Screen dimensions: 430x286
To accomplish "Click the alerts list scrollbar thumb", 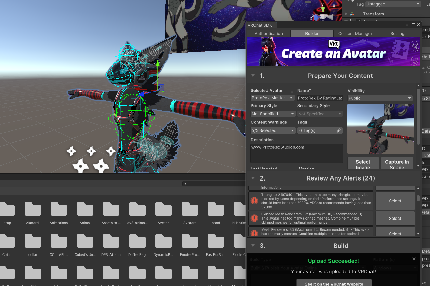I will click(418, 198).
